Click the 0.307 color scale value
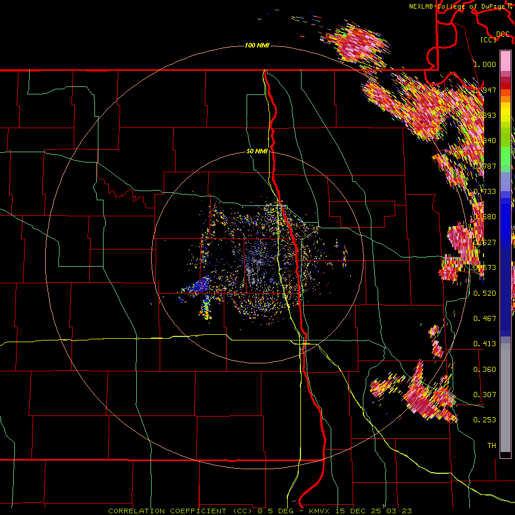Viewport: 515px width, 515px height. click(x=485, y=394)
